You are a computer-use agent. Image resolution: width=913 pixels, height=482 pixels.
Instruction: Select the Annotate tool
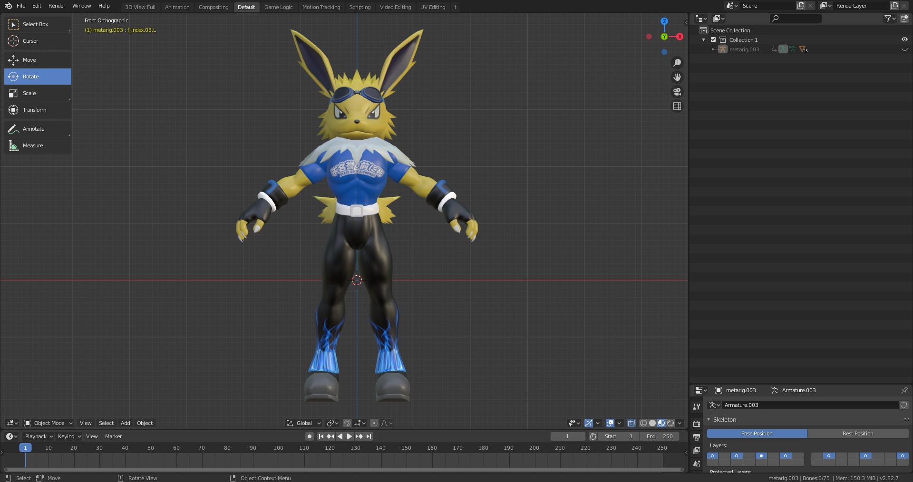[38, 129]
